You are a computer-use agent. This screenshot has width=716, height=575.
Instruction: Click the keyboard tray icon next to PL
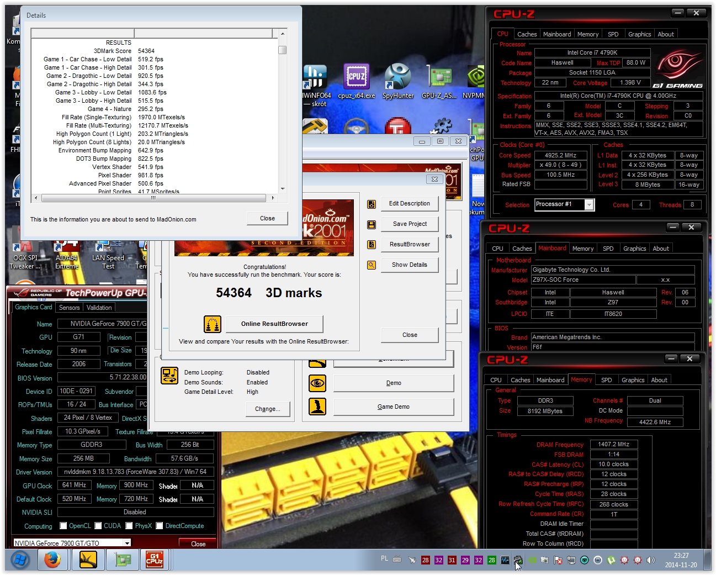[397, 560]
